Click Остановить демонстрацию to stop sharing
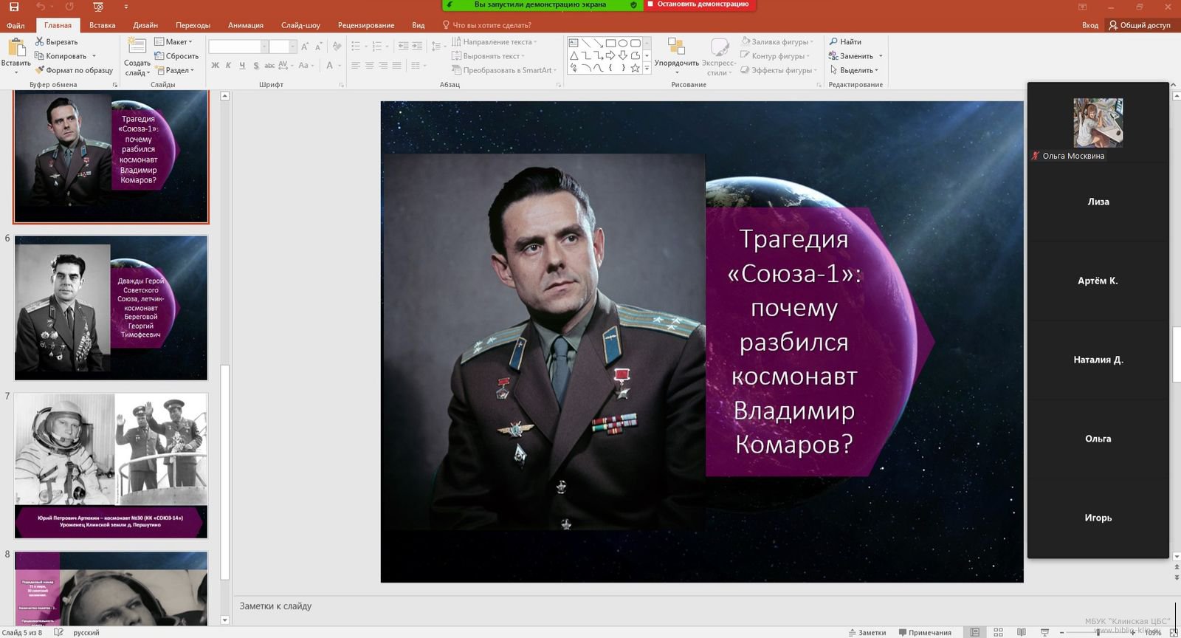The height and width of the screenshot is (638, 1181). pos(698,4)
